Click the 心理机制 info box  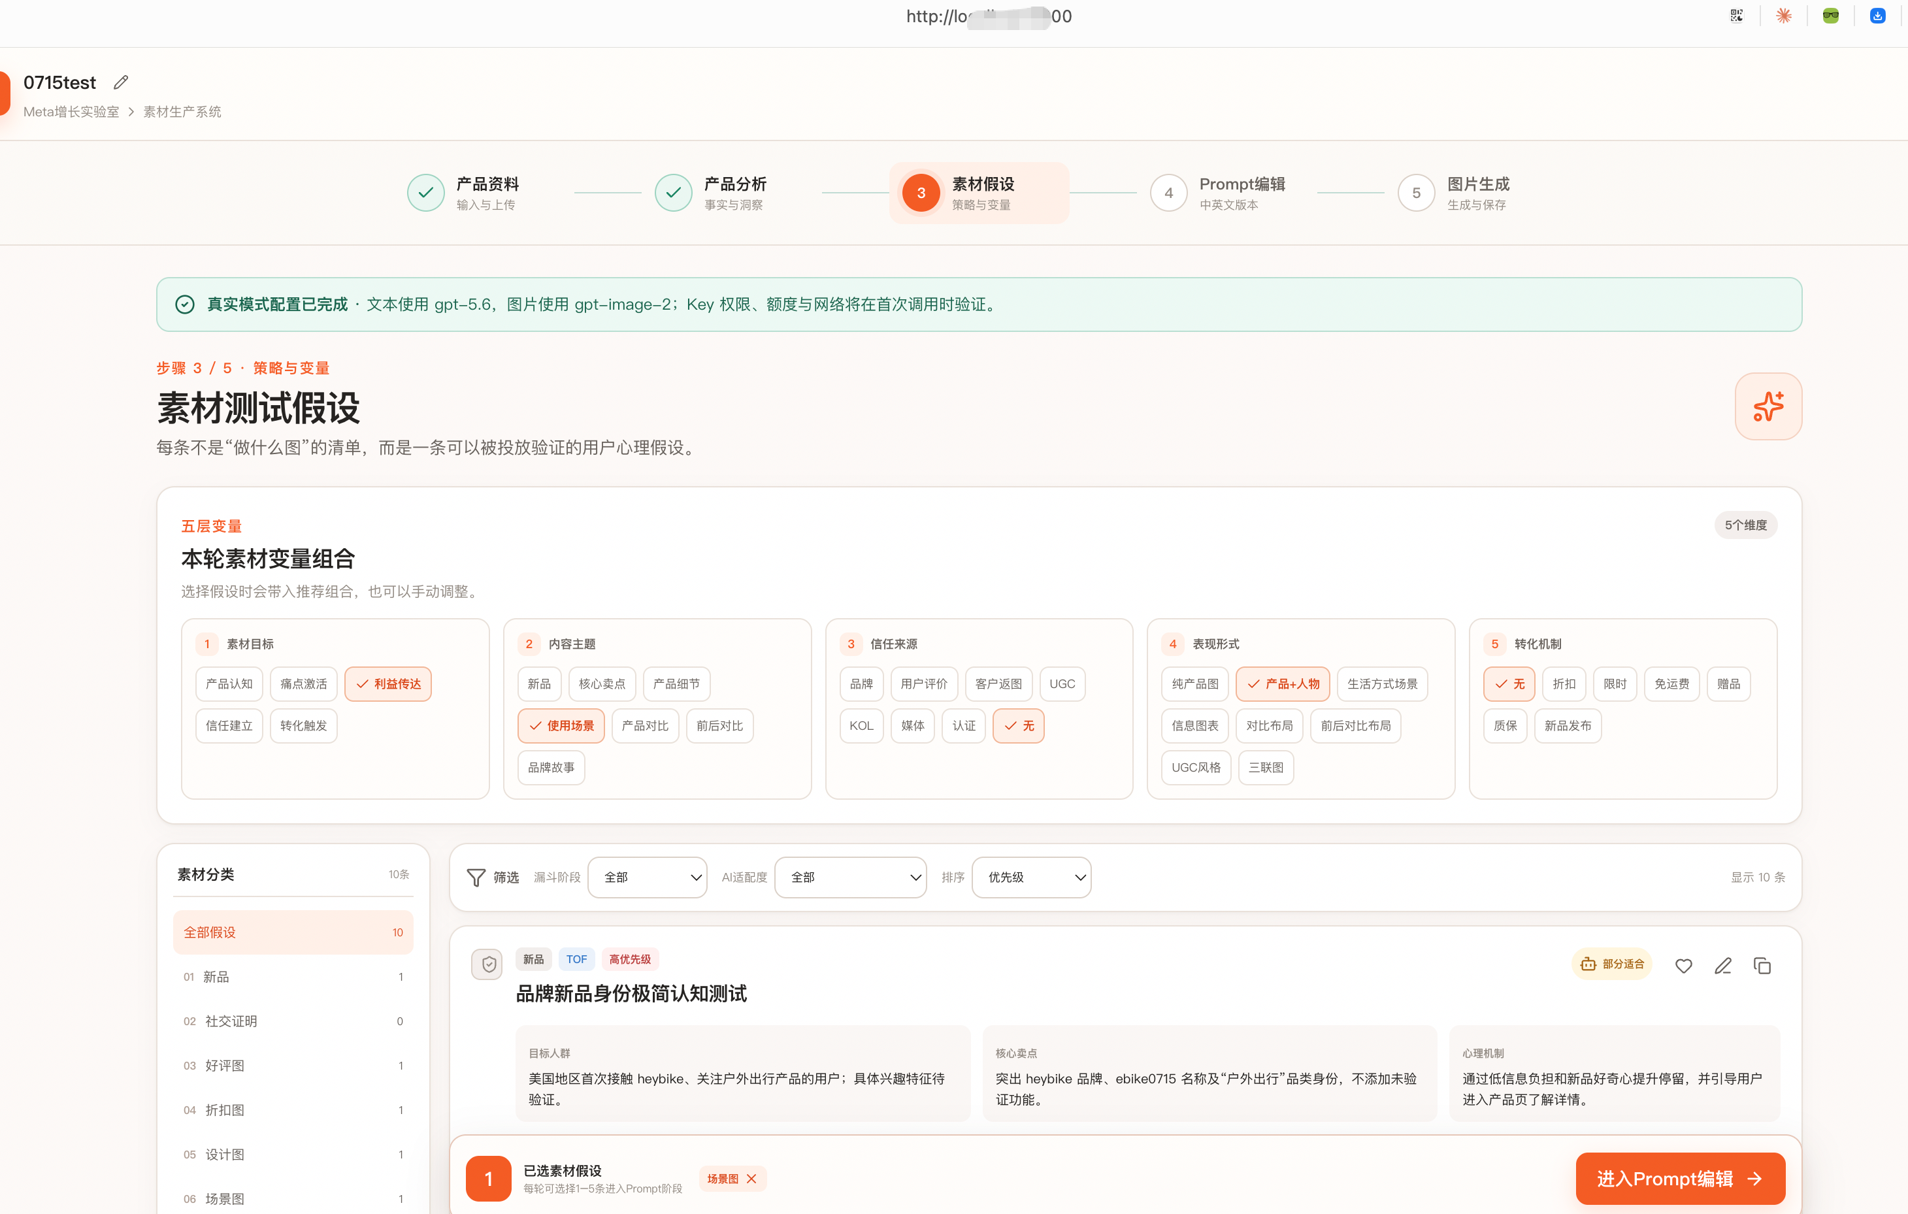pyautogui.click(x=1614, y=1074)
